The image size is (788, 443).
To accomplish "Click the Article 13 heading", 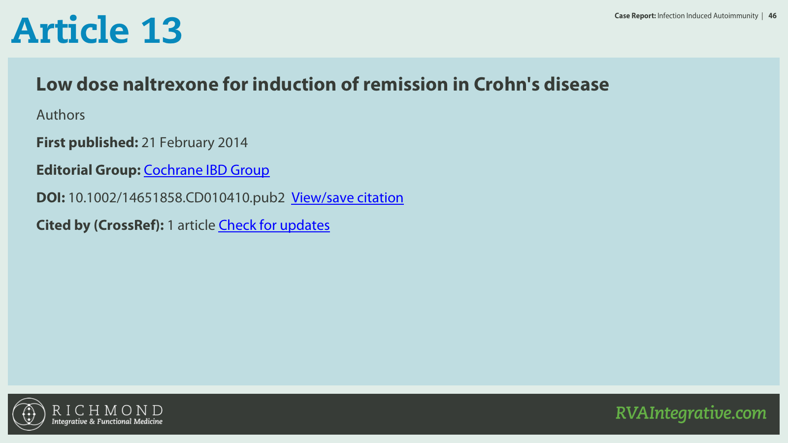I will point(97,30).
